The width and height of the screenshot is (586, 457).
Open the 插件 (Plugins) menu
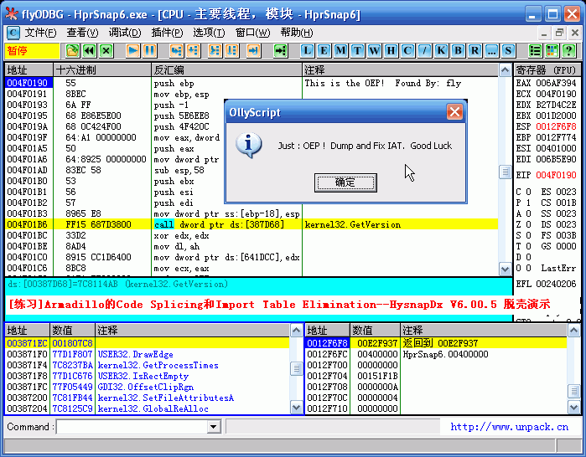pos(167,33)
